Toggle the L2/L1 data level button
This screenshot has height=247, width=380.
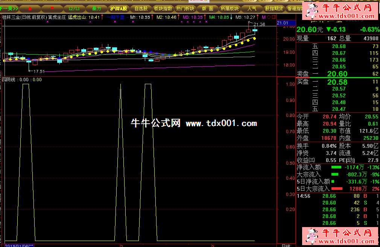tap(74, 8)
